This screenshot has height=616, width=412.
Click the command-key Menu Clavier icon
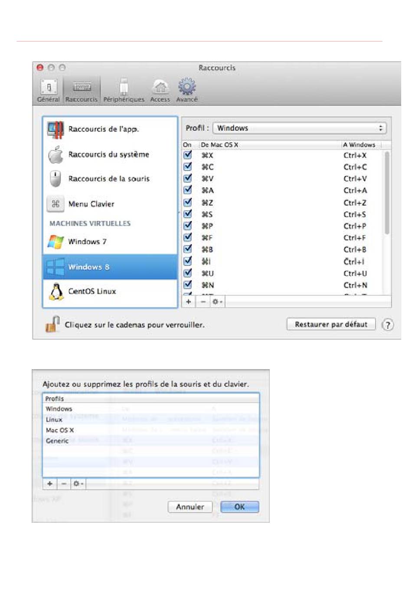[56, 204]
